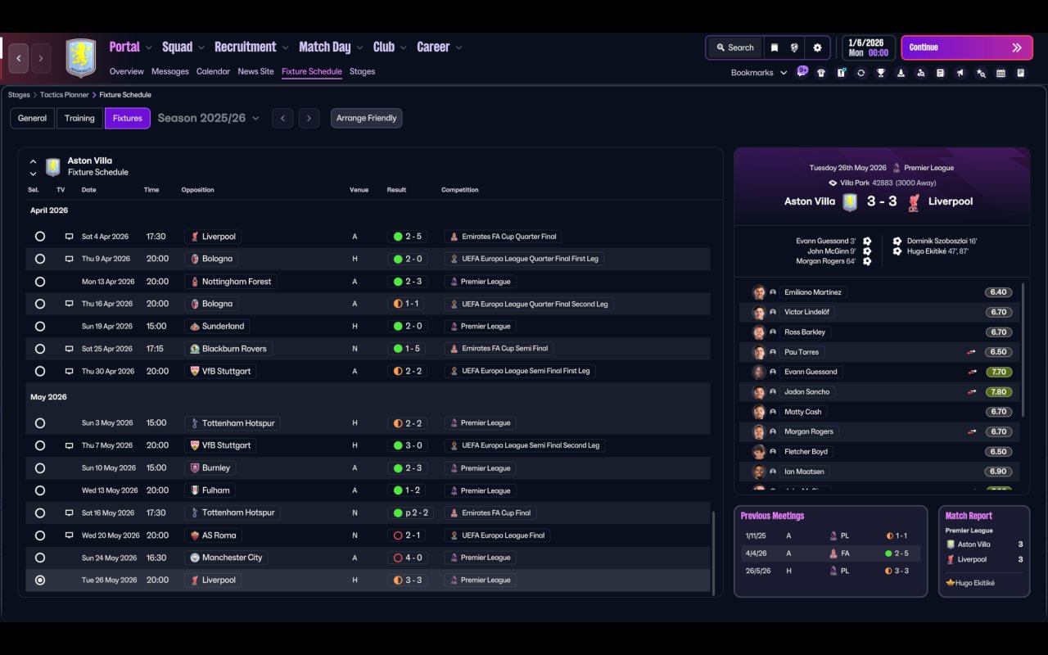
Task: Open the Match Report panel heading
Action: point(969,516)
